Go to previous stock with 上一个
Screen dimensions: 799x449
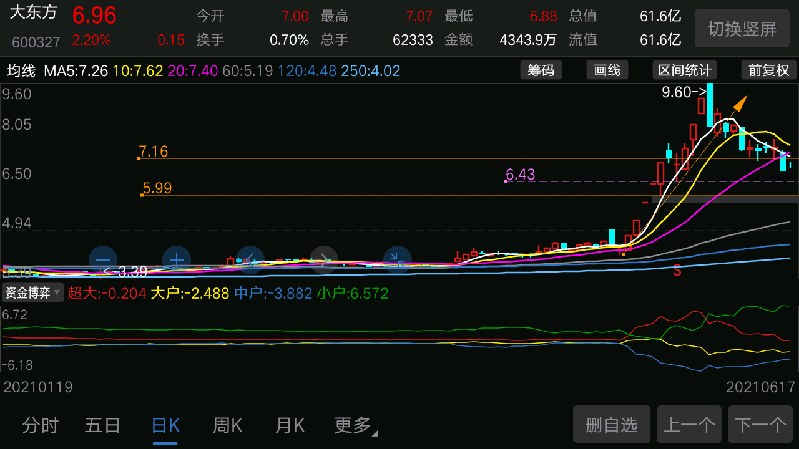pos(689,425)
